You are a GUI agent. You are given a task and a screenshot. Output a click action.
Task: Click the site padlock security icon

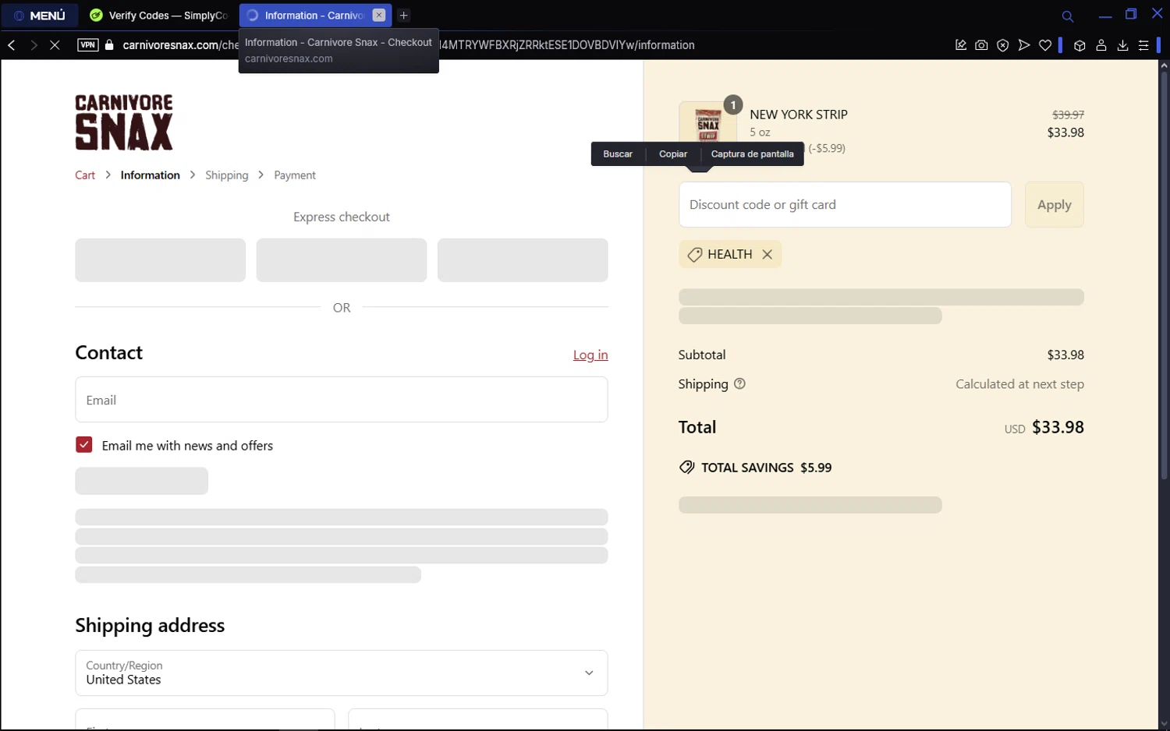tap(109, 45)
